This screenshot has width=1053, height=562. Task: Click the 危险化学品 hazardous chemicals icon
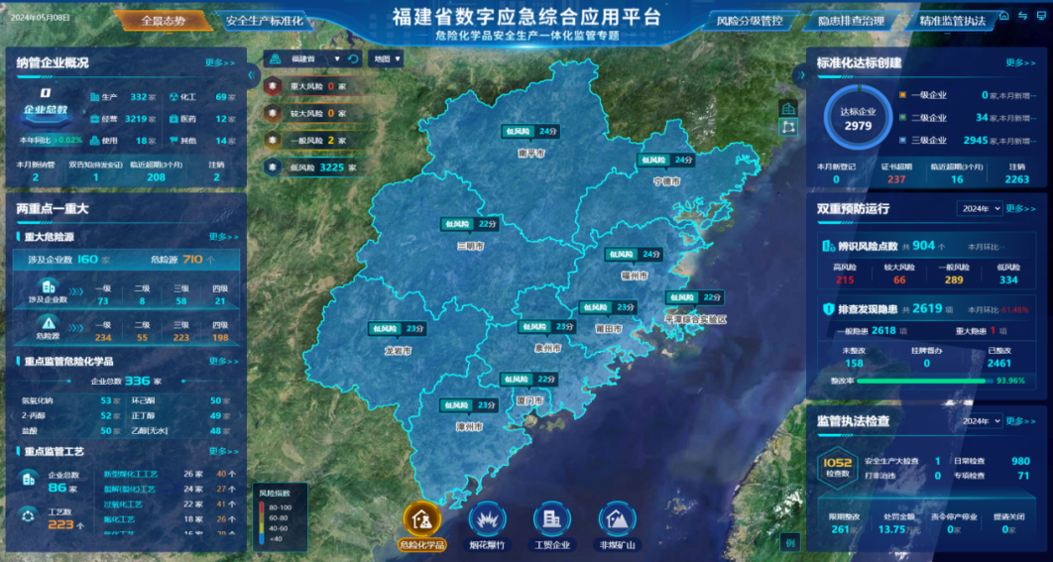click(421, 519)
